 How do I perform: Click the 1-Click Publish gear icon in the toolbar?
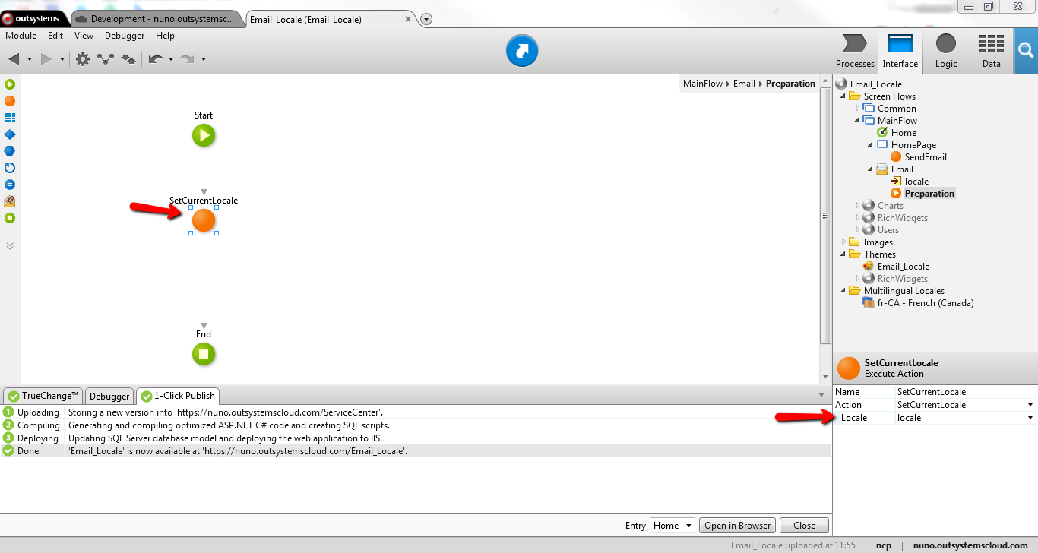click(82, 58)
